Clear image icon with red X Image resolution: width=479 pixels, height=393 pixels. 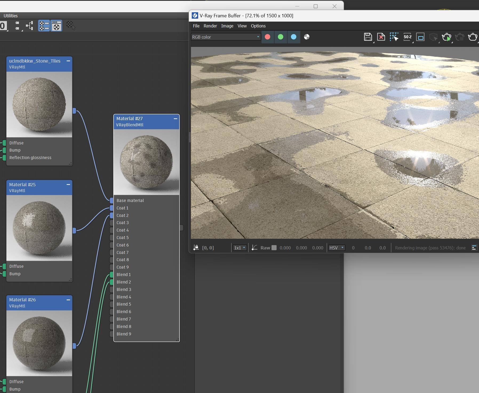pyautogui.click(x=381, y=37)
